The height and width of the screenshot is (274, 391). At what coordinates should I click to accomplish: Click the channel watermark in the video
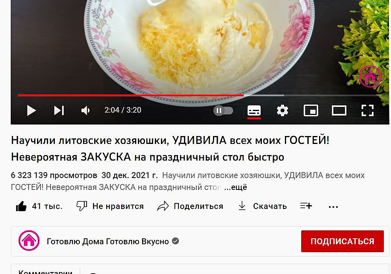point(370,77)
